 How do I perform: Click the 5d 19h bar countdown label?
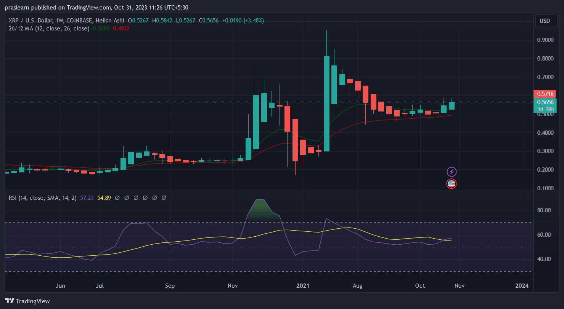[x=545, y=109]
